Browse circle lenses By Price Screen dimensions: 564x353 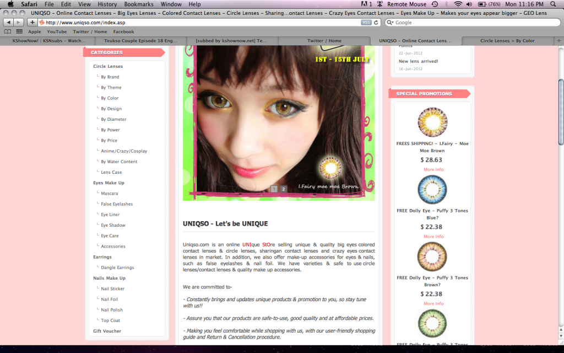pos(109,141)
